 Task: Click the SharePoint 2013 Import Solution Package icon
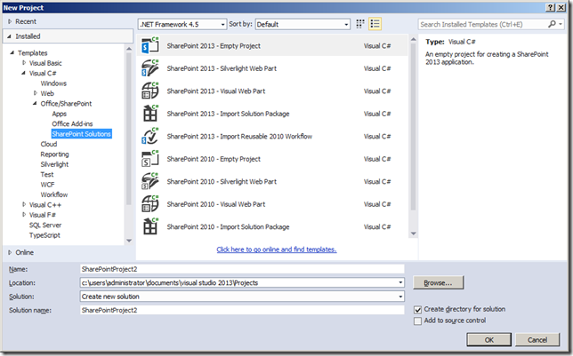[x=149, y=114]
